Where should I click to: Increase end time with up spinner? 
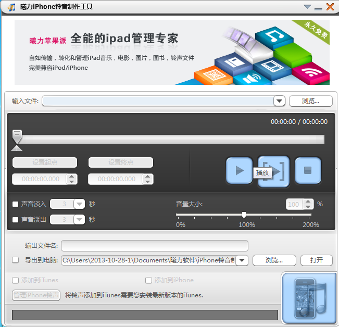coord(148,177)
